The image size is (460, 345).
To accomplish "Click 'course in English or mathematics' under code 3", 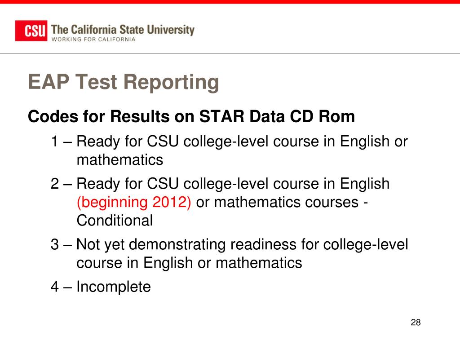I will pos(189,262).
